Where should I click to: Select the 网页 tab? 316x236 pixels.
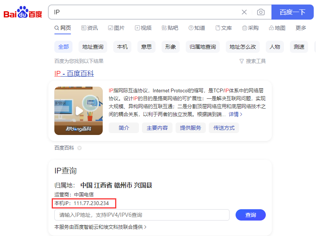(x=63, y=28)
